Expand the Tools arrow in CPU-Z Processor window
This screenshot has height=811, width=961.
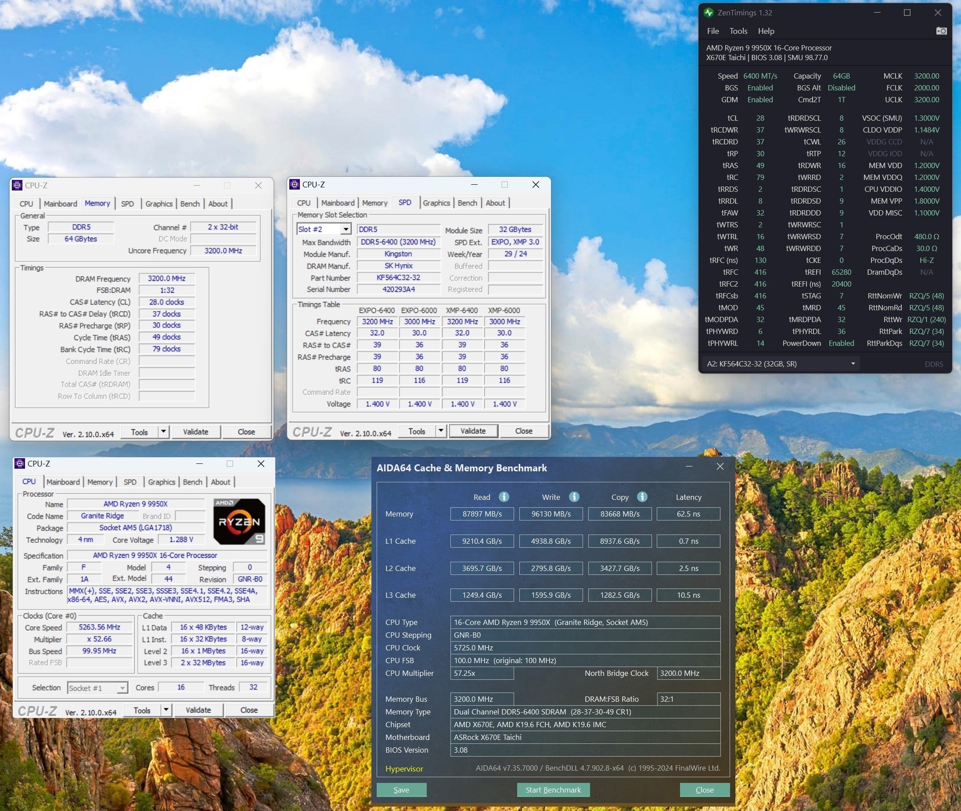pyautogui.click(x=166, y=710)
